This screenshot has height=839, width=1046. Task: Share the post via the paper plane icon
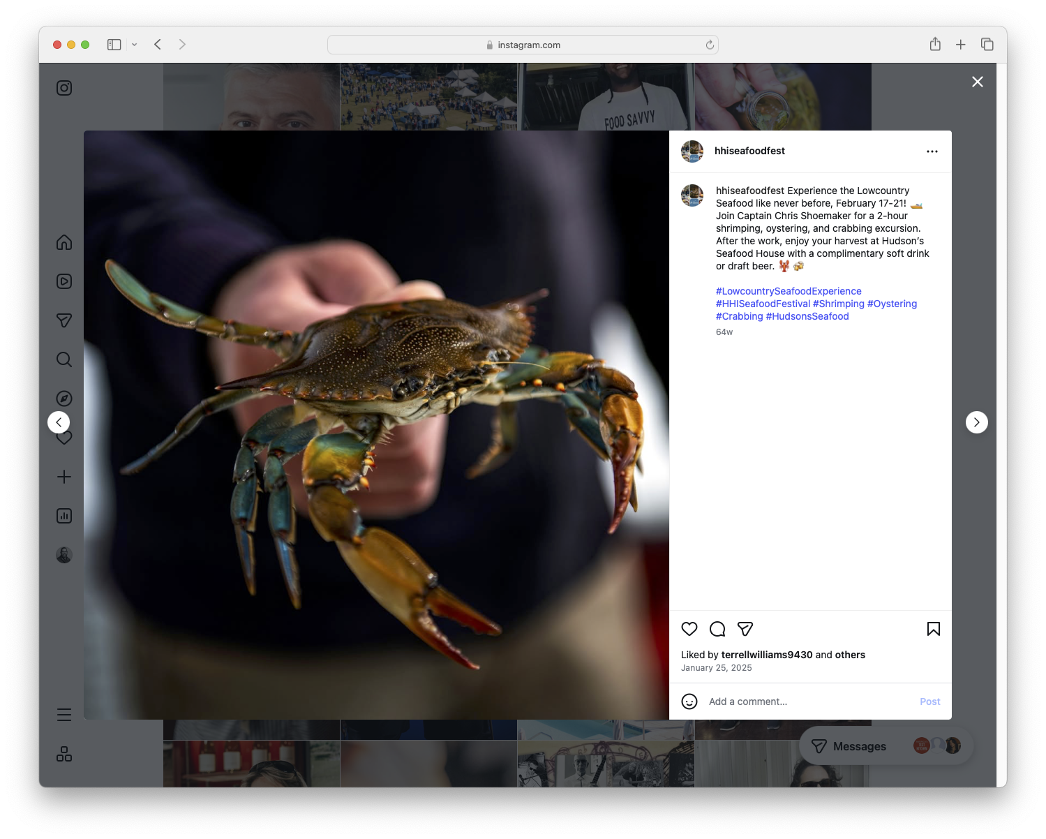coord(745,629)
